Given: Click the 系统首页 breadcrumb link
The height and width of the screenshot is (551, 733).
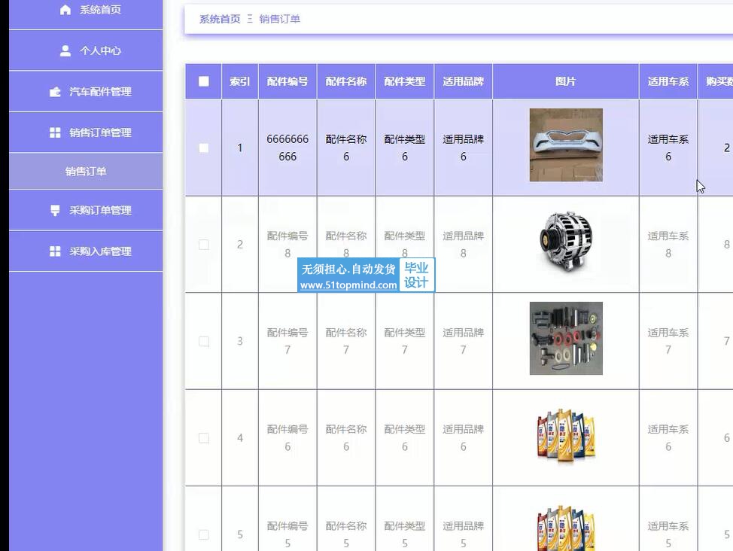Looking at the screenshot, I should [x=220, y=19].
